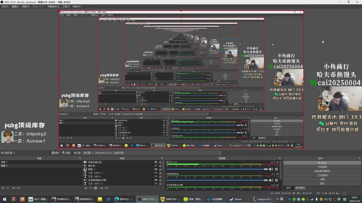Viewport: 362px width, 203px height.
Task: Pop out the 混音器 dock panel
Action: (x=280, y=158)
